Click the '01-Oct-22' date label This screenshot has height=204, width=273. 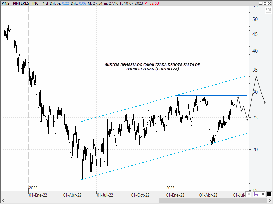coord(140,195)
